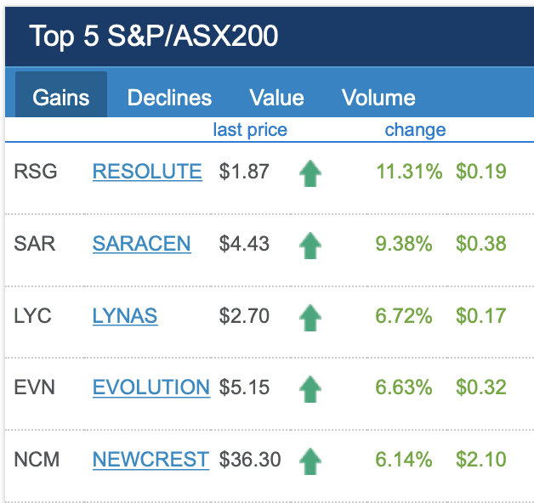This screenshot has height=503, width=534.
Task: Click the 'change' column header
Action: (415, 130)
